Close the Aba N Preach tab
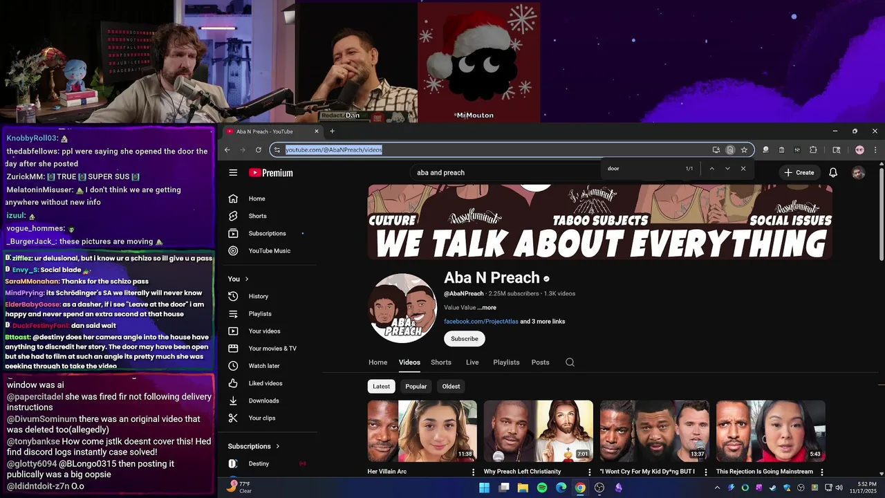This screenshot has width=885, height=498. click(x=317, y=131)
